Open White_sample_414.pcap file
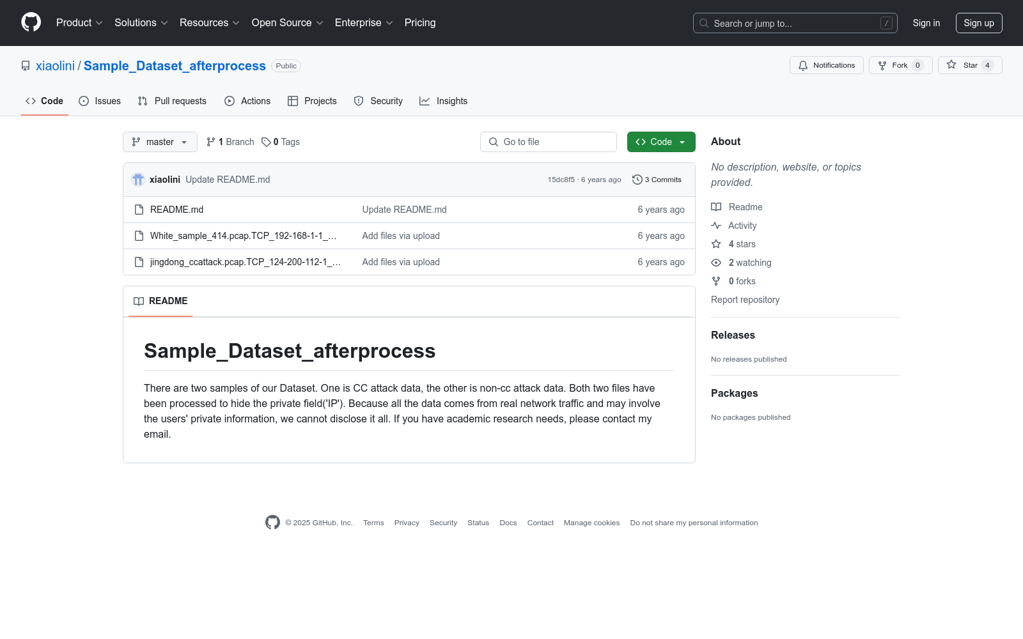The image size is (1023, 639). pyautogui.click(x=244, y=236)
